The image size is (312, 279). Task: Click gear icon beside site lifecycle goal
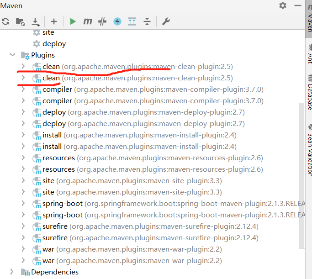(37, 32)
